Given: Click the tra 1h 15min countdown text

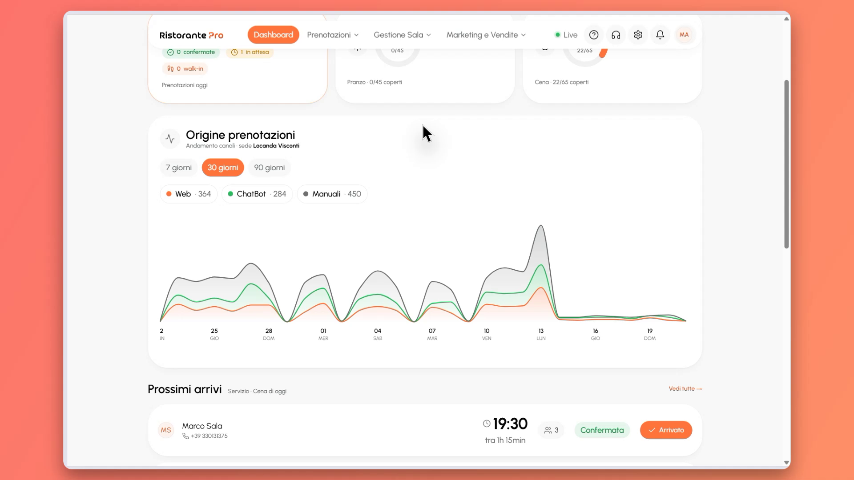Looking at the screenshot, I should tap(505, 440).
